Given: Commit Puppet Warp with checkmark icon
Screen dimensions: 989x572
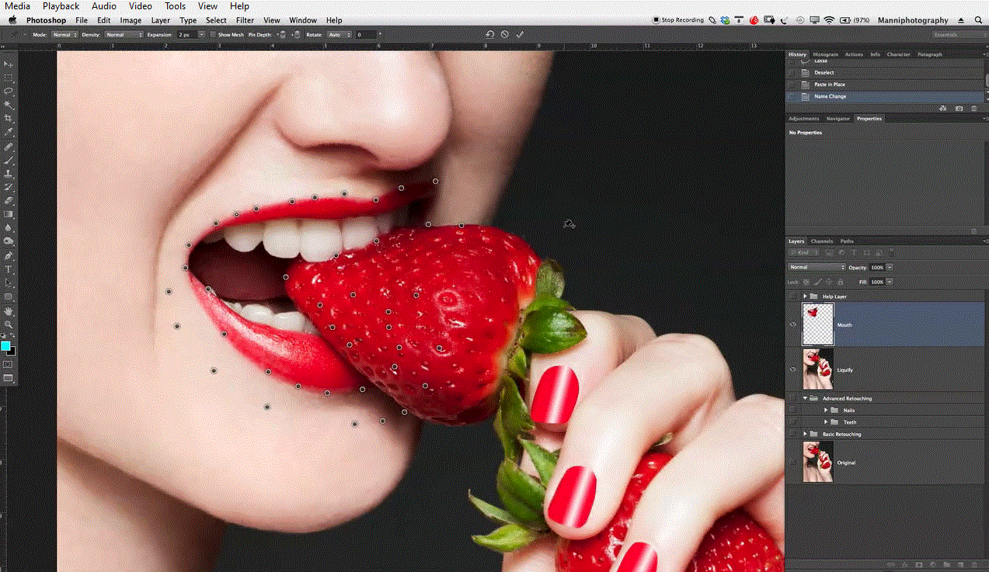Looking at the screenshot, I should tap(520, 35).
